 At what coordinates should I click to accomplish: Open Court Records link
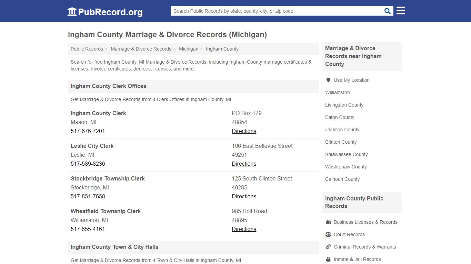tap(349, 234)
